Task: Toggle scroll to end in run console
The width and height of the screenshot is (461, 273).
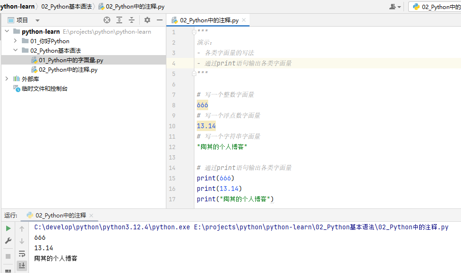Action: 22,266
